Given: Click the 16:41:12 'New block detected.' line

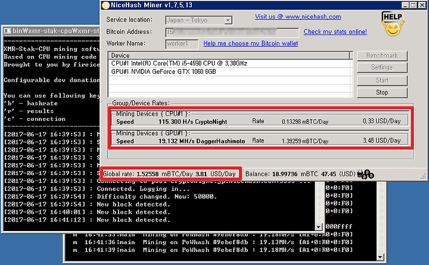Looking at the screenshot, I should (87, 220).
